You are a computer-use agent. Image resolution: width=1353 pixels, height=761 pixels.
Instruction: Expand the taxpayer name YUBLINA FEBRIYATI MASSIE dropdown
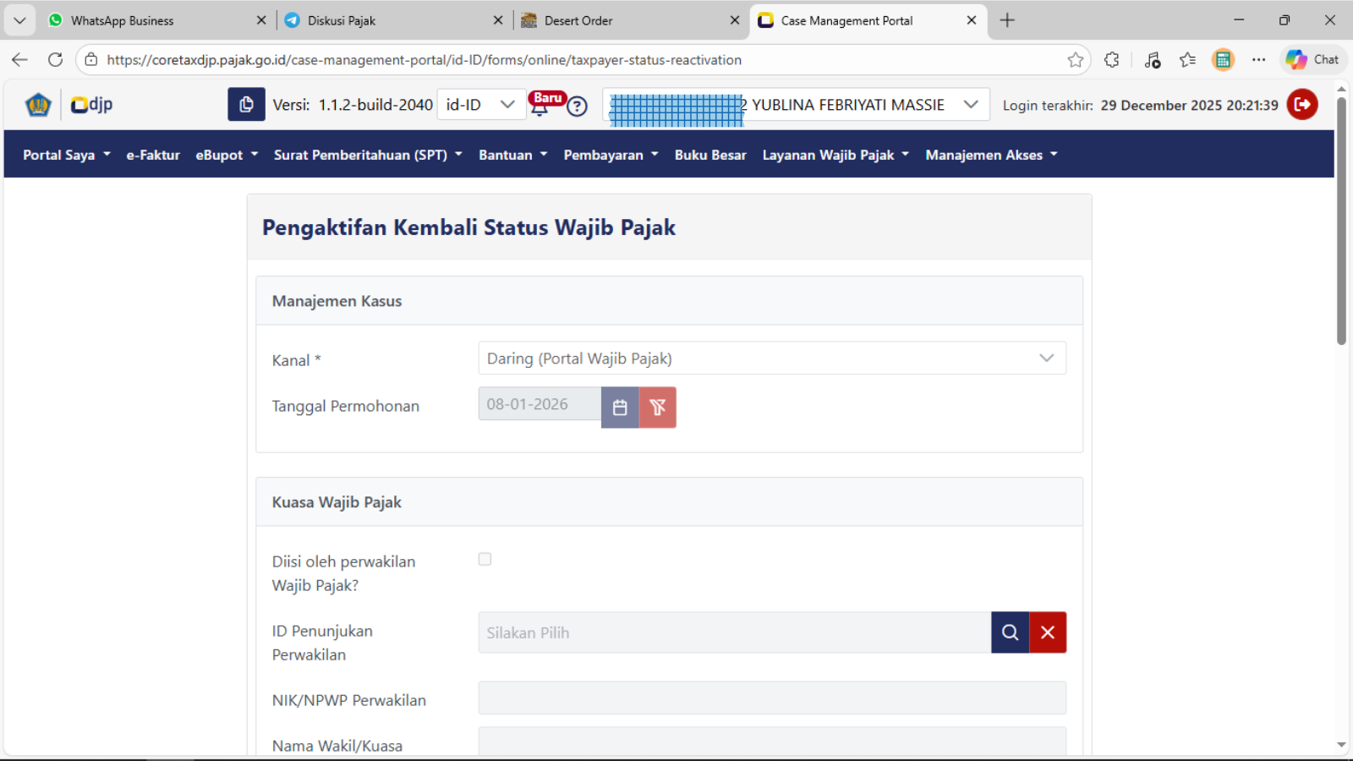click(x=971, y=105)
